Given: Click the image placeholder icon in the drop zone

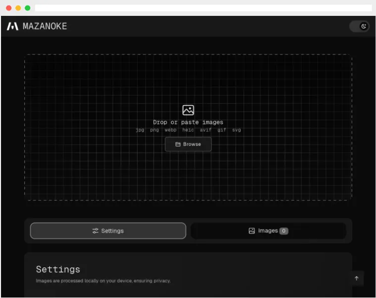Looking at the screenshot, I should point(188,110).
